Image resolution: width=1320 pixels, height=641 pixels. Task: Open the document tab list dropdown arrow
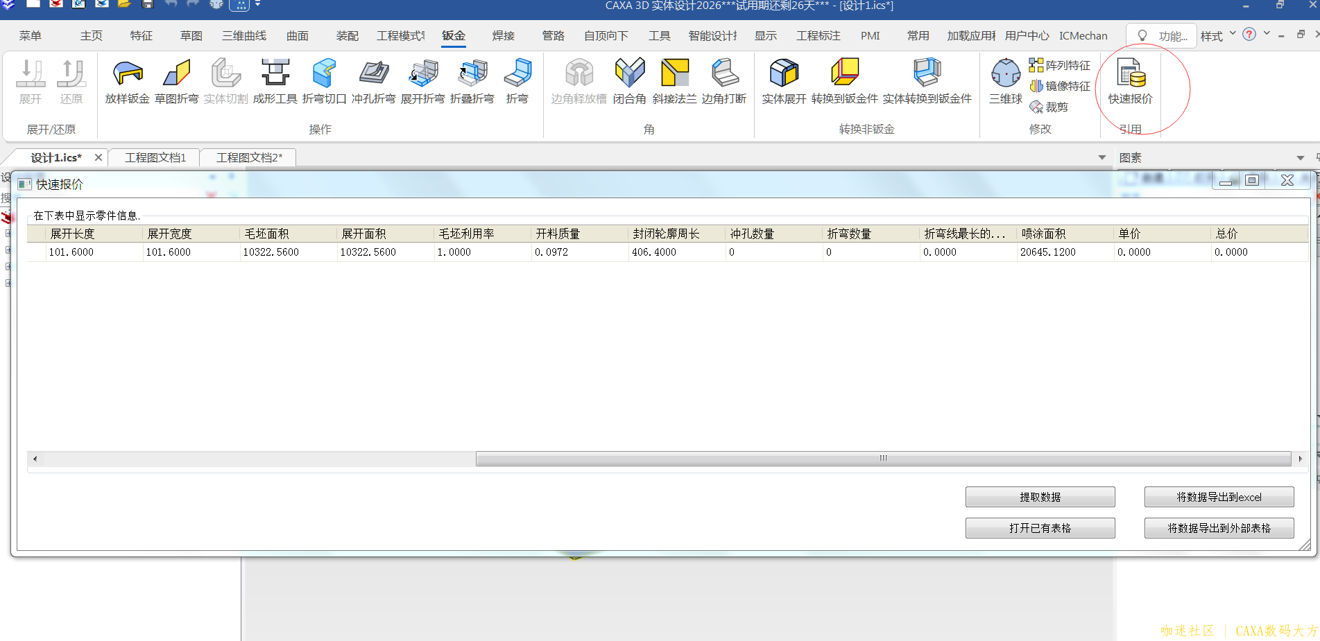pos(1102,158)
